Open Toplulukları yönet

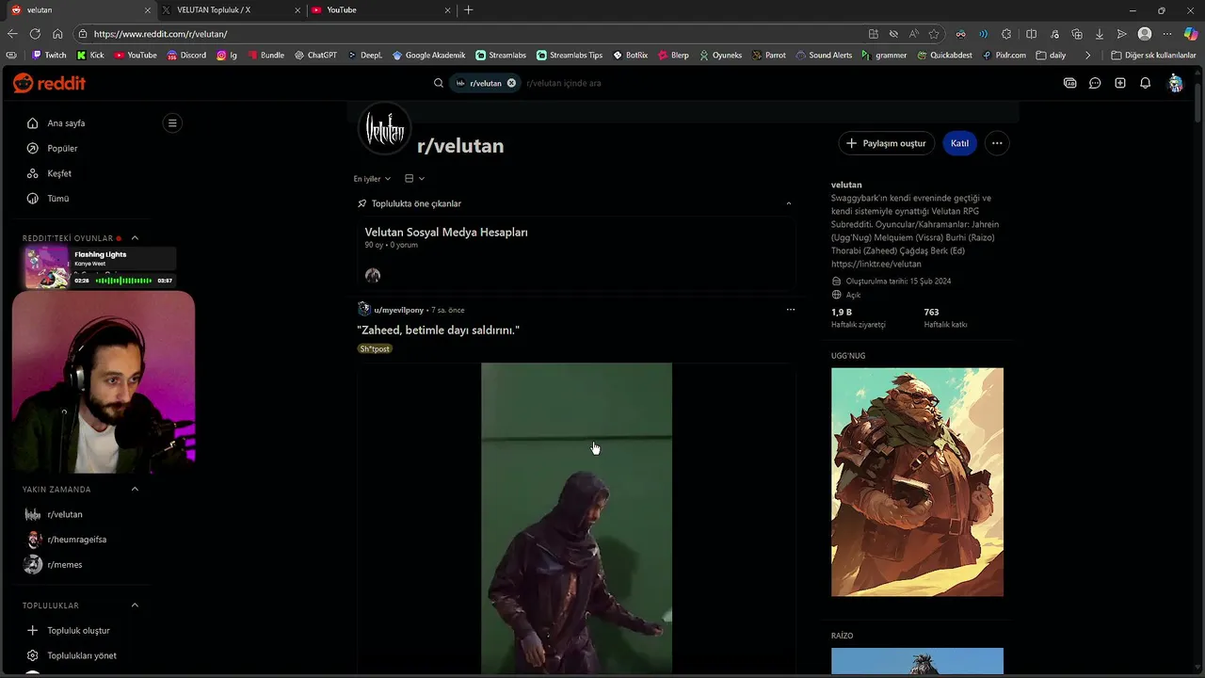(80, 655)
